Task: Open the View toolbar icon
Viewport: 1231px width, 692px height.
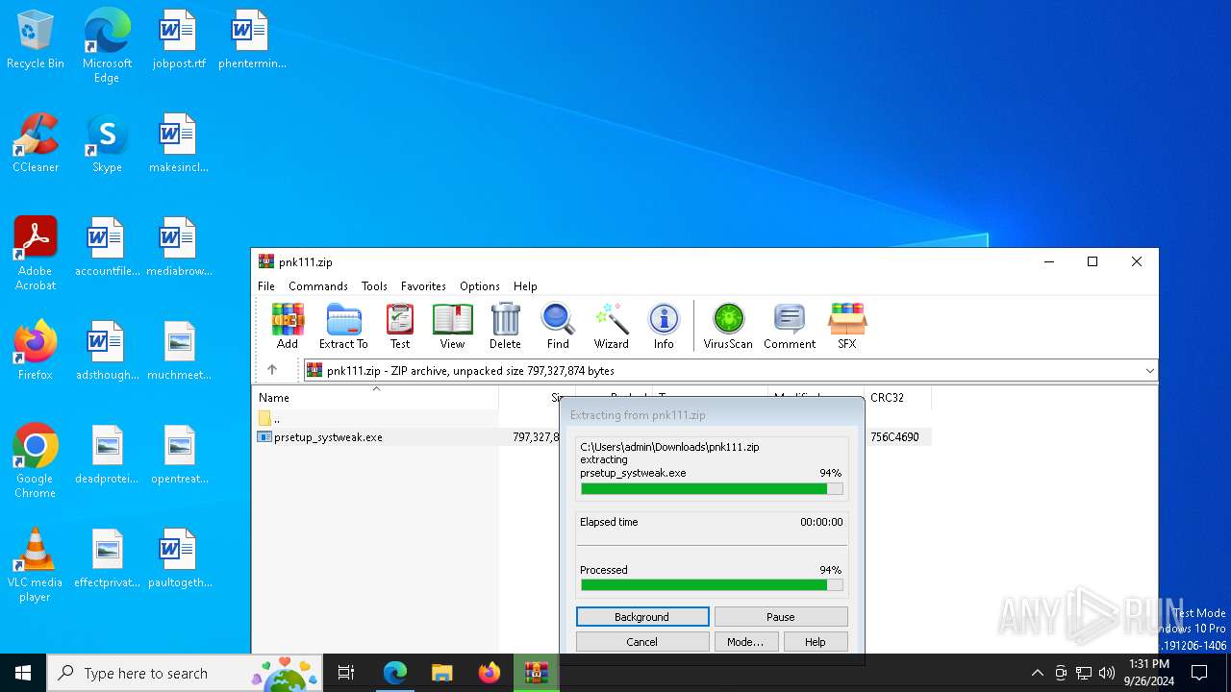Action: (452, 326)
